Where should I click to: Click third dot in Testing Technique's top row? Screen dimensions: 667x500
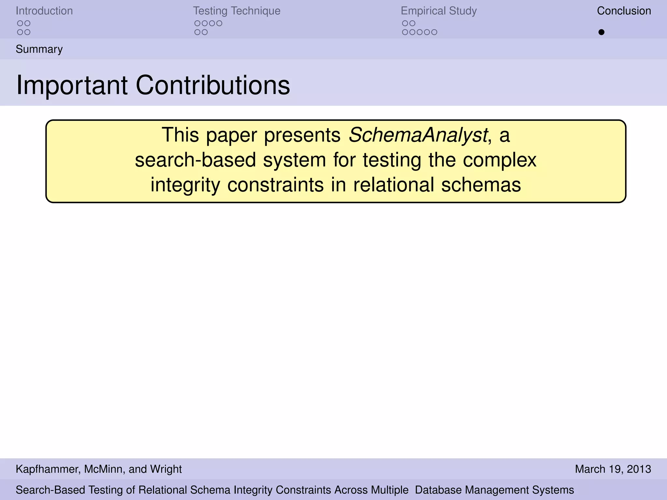(x=212, y=23)
